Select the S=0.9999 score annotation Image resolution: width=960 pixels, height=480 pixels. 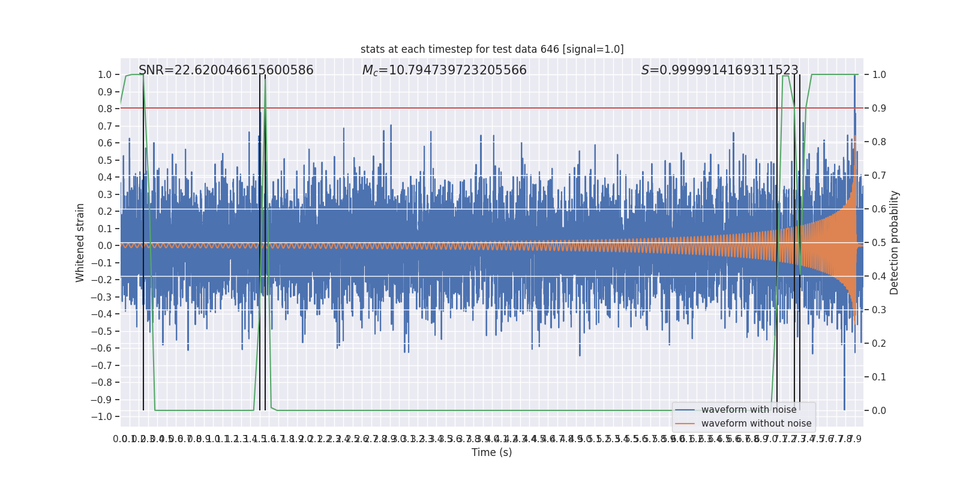tap(719, 70)
